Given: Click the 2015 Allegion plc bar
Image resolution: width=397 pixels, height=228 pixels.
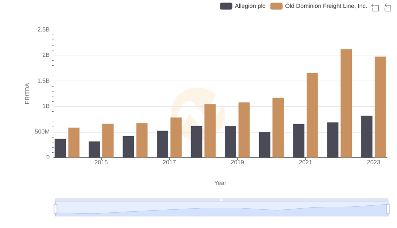Looking at the screenshot, I should click(94, 149).
